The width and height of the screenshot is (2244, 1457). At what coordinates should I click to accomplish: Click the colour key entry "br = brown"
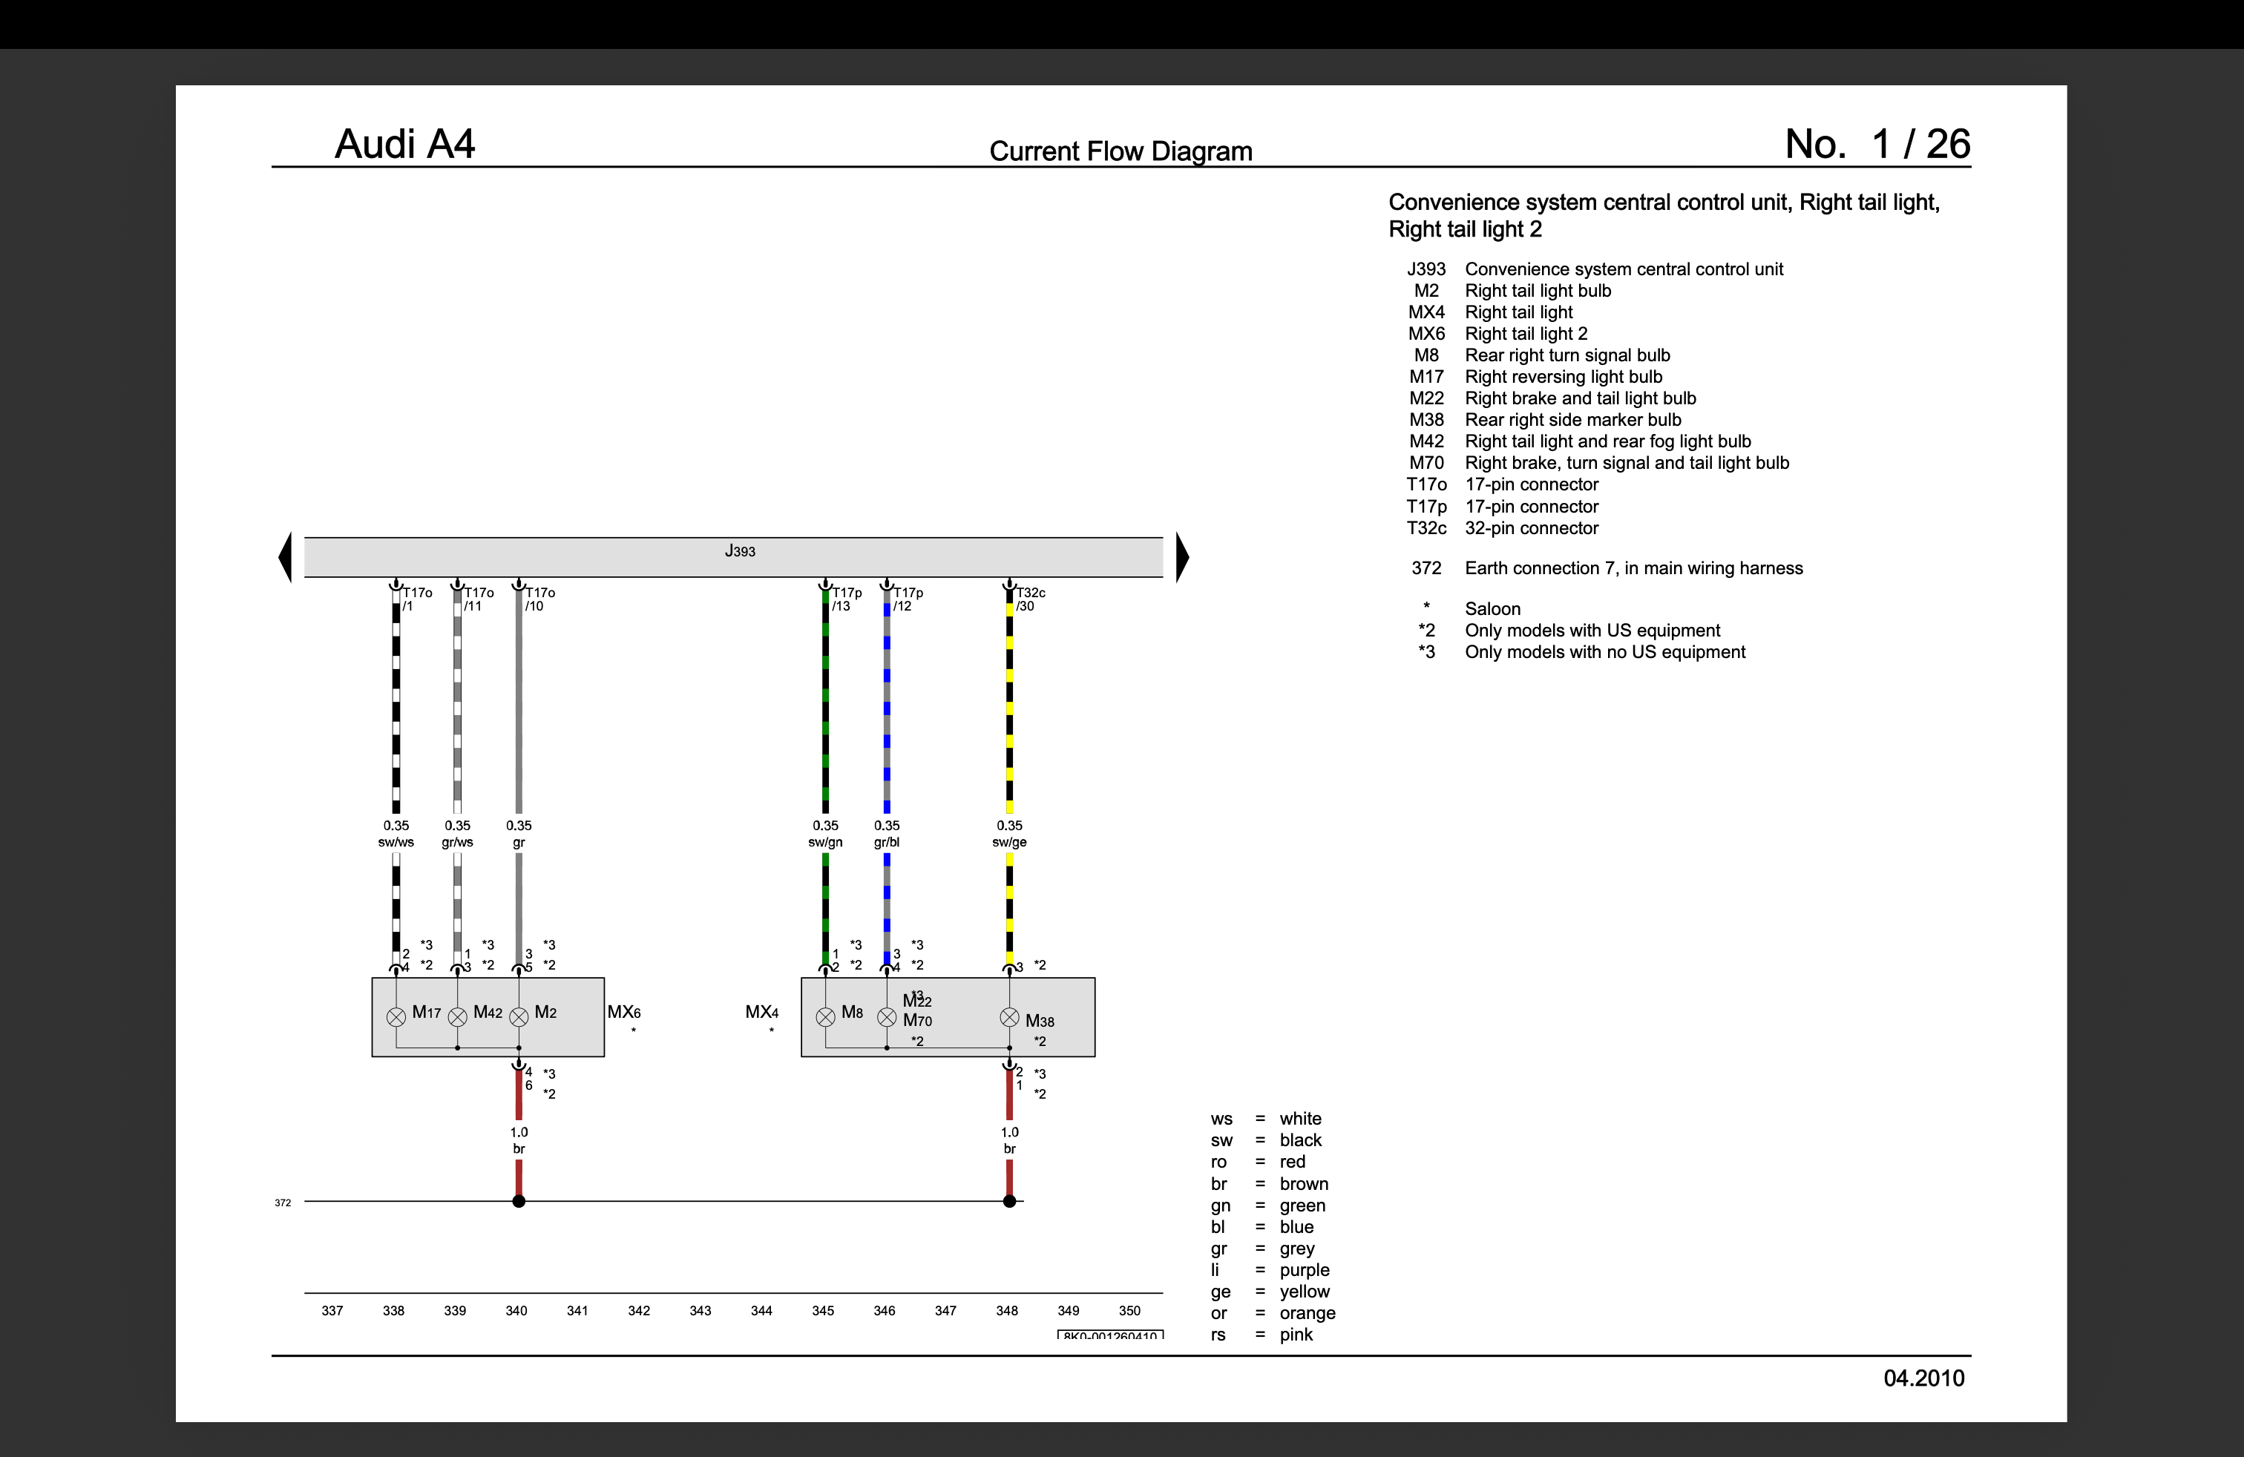point(1269,1184)
